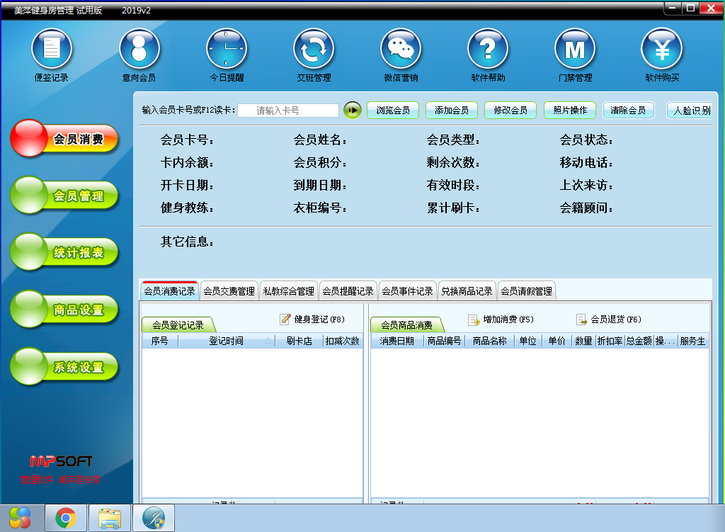Open the 便签记录 notes icon

pyautogui.click(x=52, y=50)
